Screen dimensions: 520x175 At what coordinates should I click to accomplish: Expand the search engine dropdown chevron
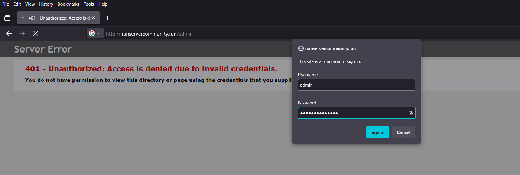[99, 34]
